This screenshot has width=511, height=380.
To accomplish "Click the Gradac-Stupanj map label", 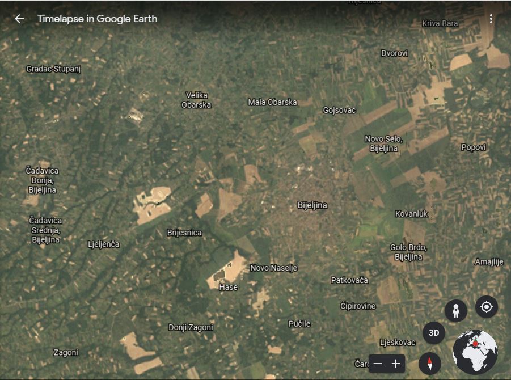I will click(x=54, y=69).
